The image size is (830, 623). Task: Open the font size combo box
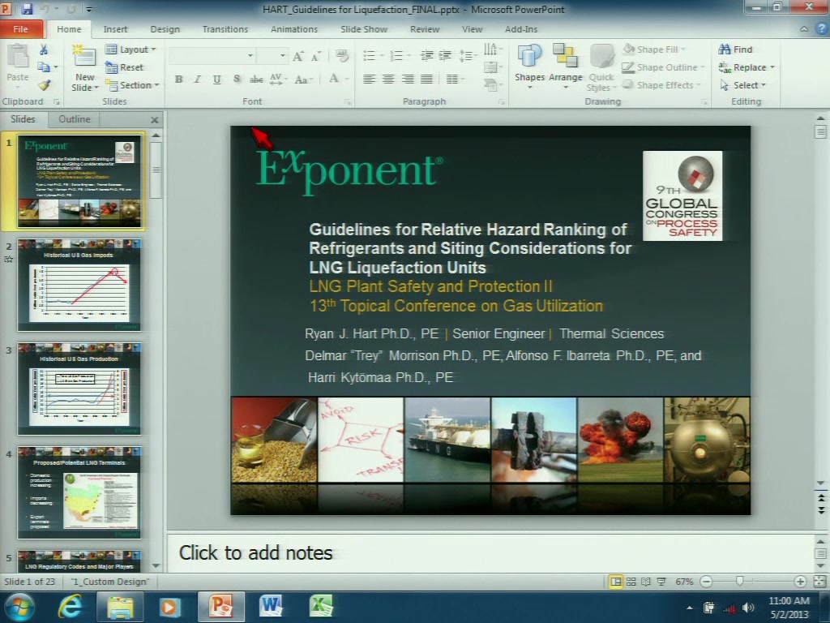point(272,56)
